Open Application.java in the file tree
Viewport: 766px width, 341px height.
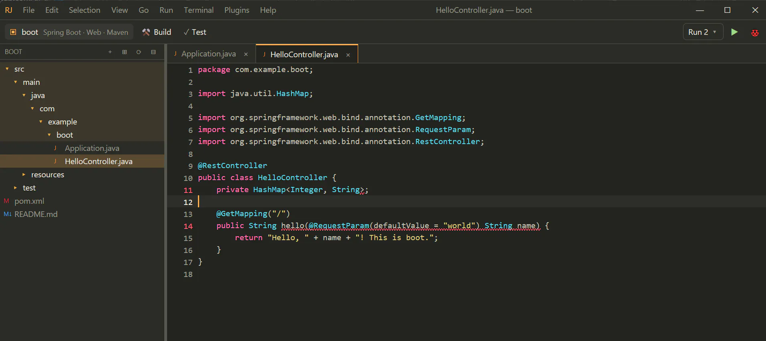82,148
